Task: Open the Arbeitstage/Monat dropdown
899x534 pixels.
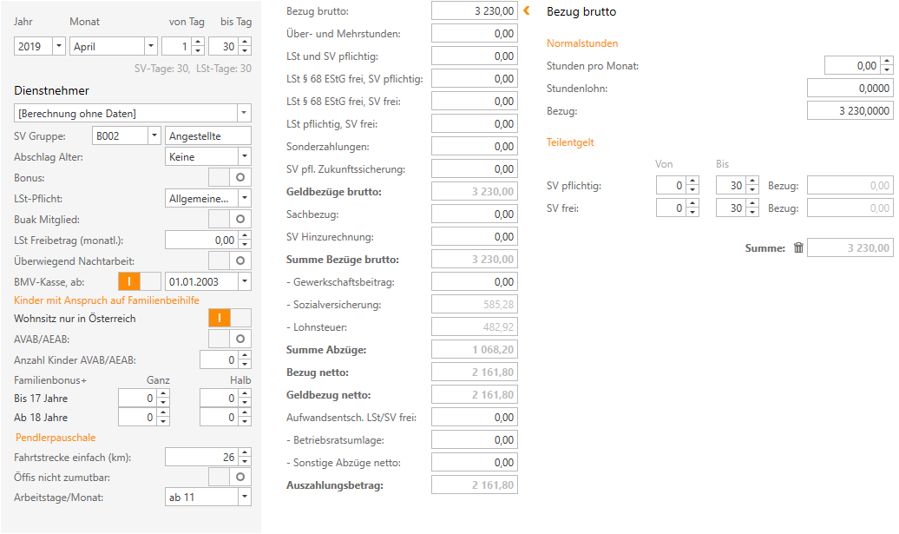Action: [245, 498]
